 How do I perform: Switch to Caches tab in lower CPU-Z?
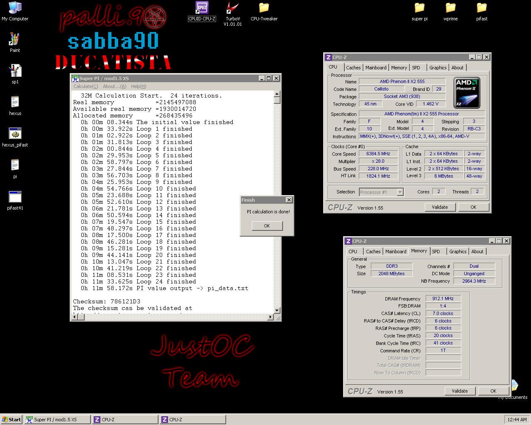[x=373, y=252]
